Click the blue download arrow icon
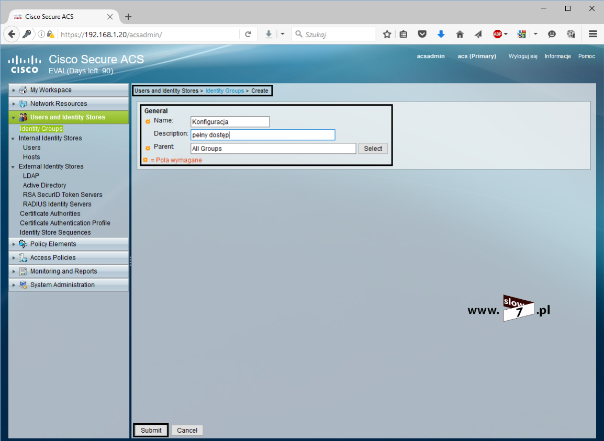 tap(441, 35)
